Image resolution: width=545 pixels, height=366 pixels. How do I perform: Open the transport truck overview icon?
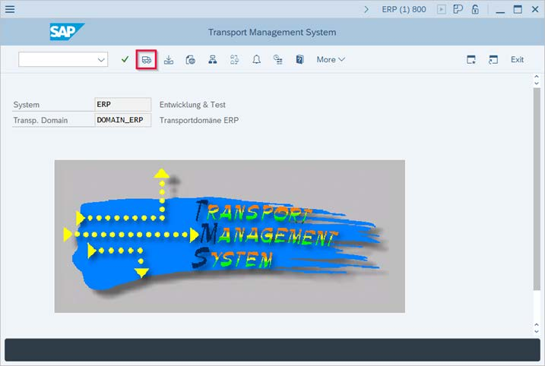coord(147,59)
